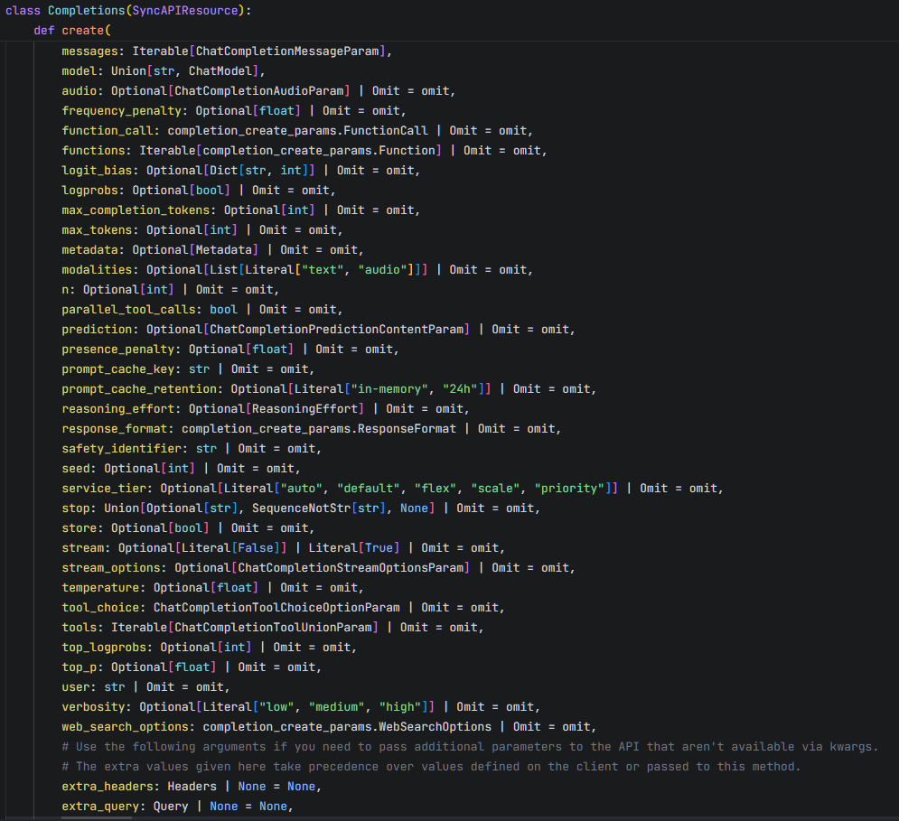Click completion_create_params.WebSearchOptions type
This screenshot has height=821, width=899.
coord(348,727)
